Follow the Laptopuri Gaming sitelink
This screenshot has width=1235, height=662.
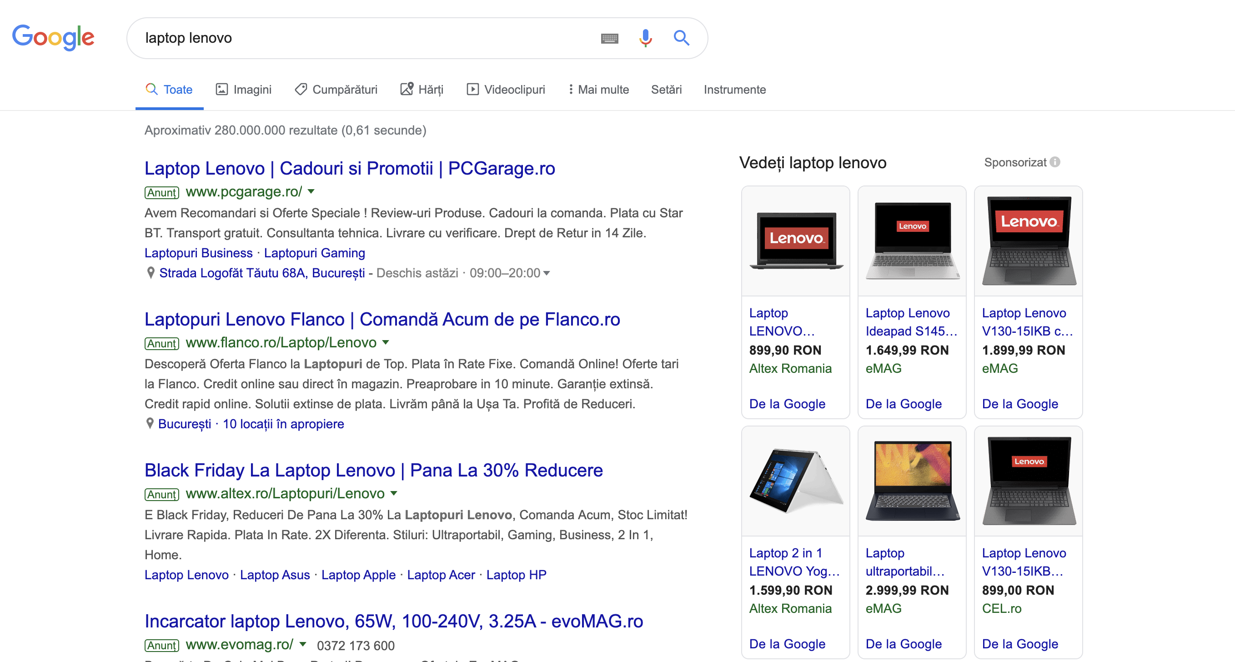tap(315, 253)
